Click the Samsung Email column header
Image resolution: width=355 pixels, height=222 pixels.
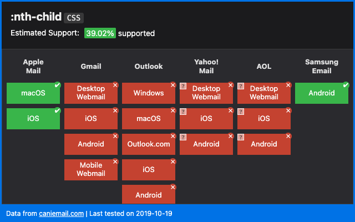click(322, 66)
